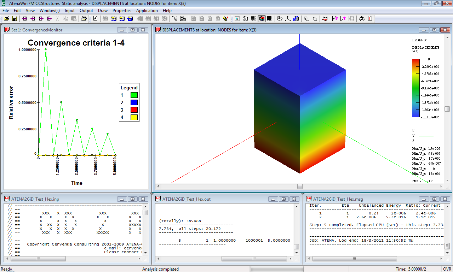Open the Application menu
The height and width of the screenshot is (272, 453).
(147, 11)
